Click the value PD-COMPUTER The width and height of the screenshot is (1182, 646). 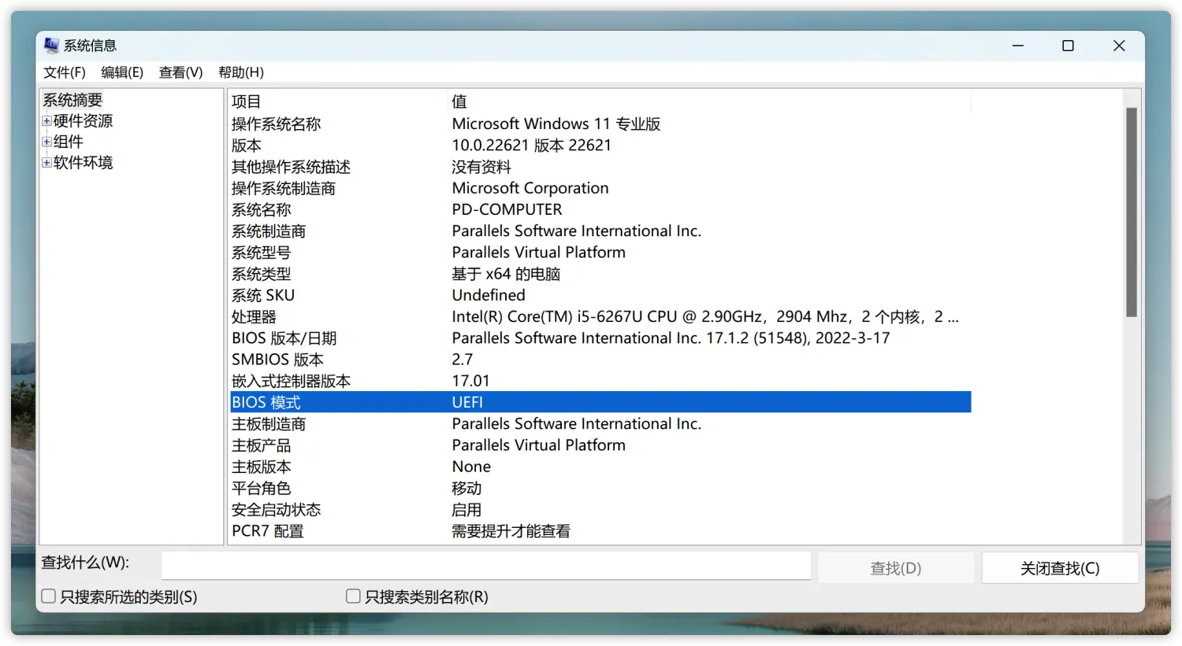coord(507,209)
